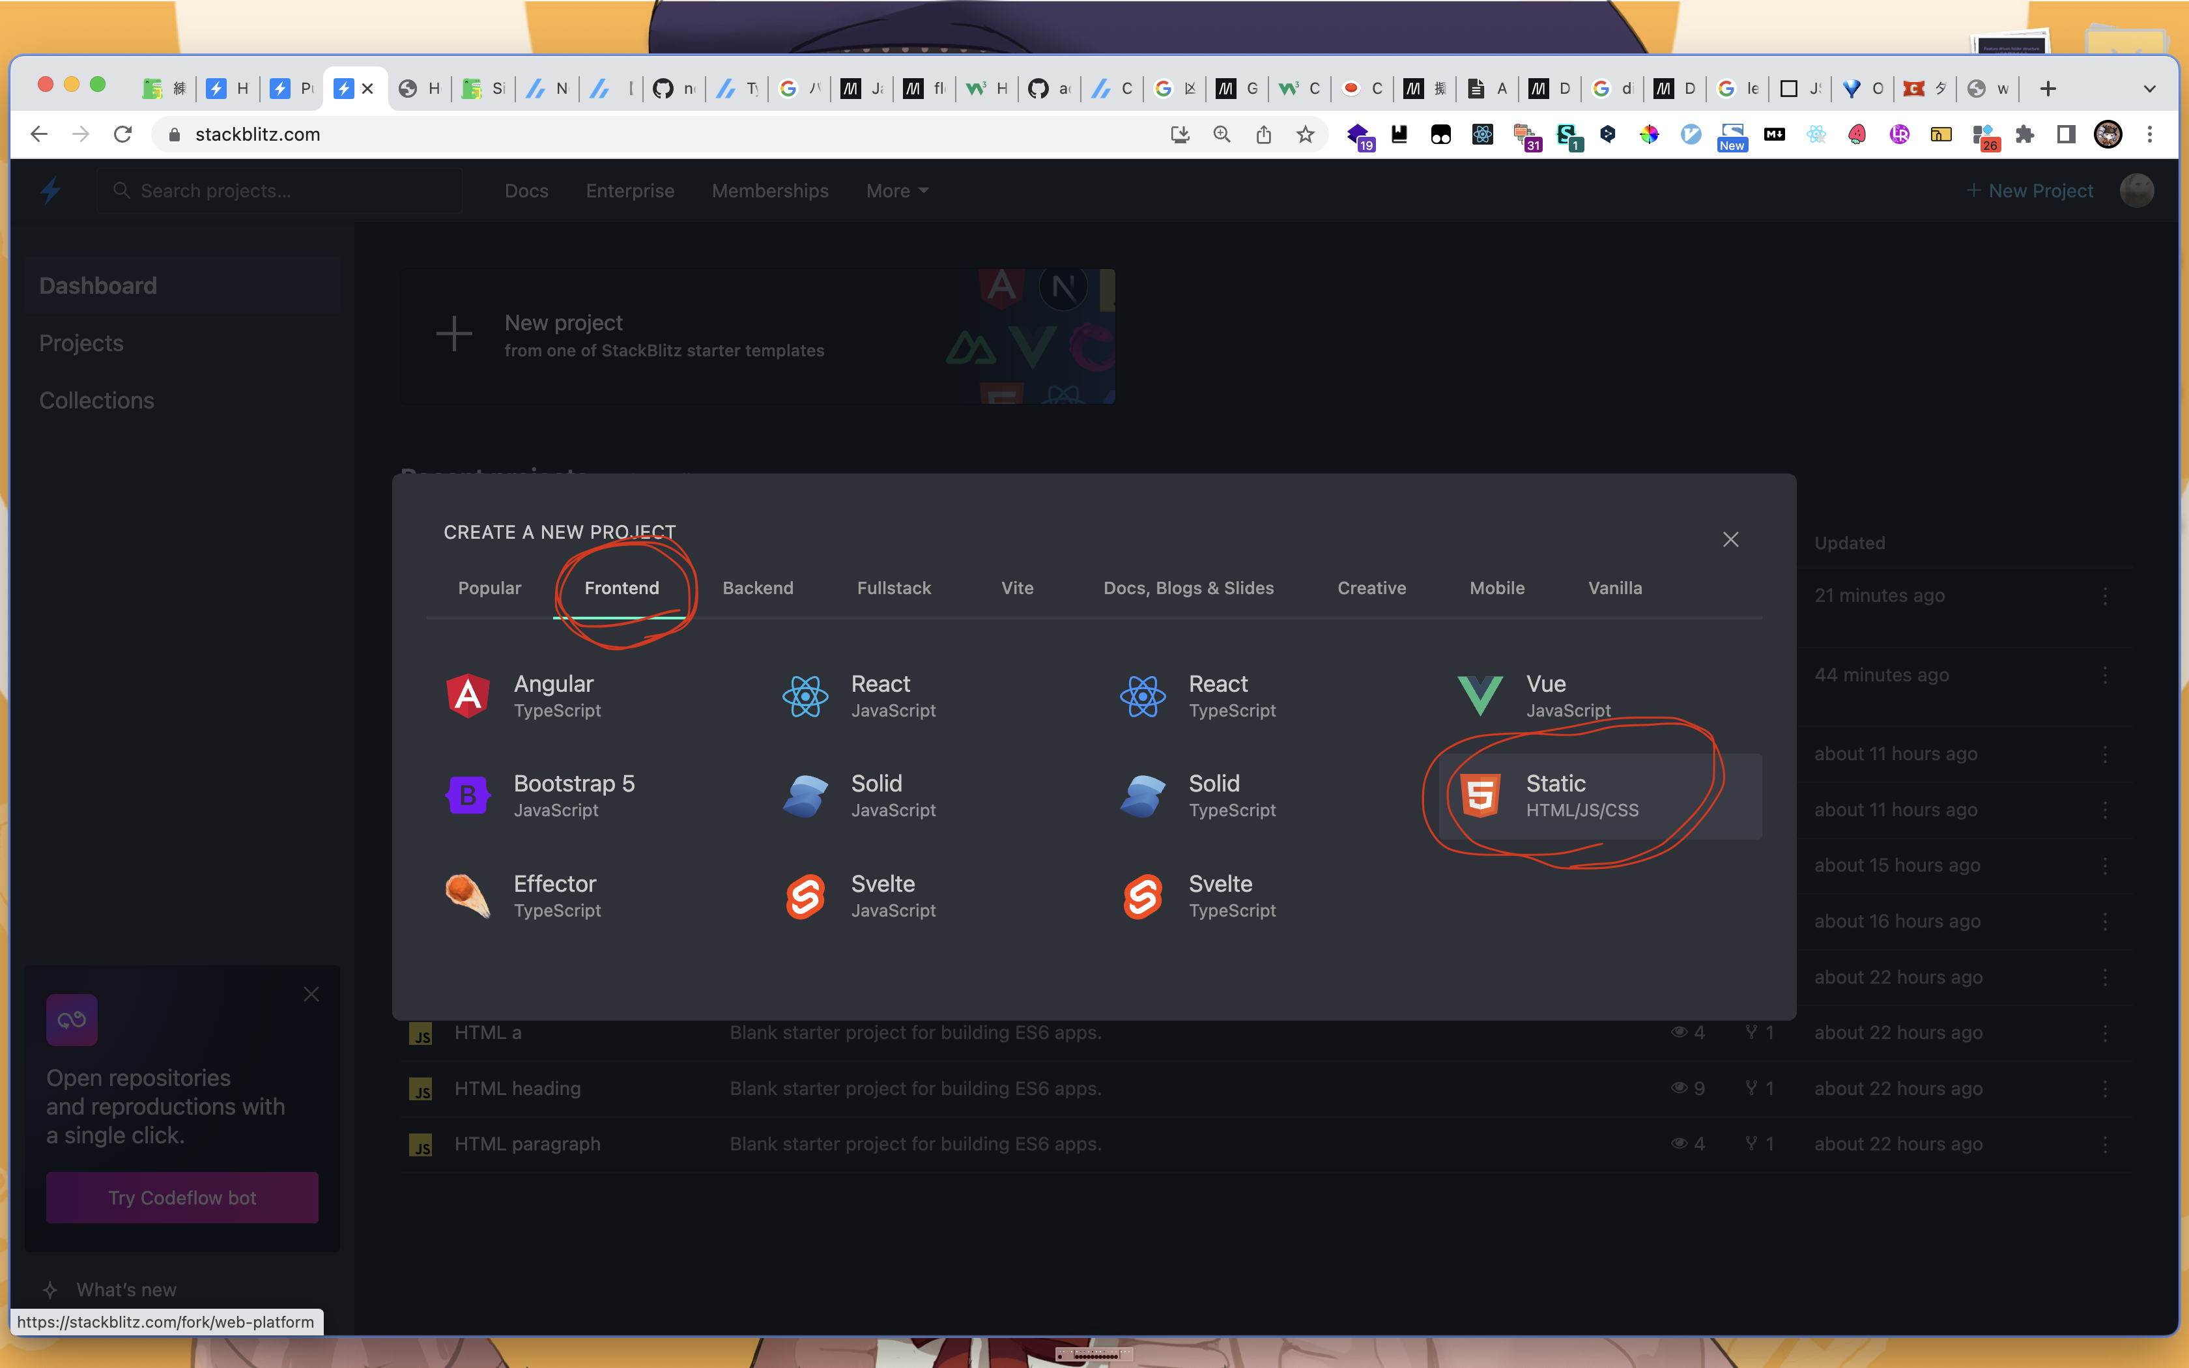Open Collections in the left sidebar
Image resolution: width=2189 pixels, height=1368 pixels.
pos(97,400)
